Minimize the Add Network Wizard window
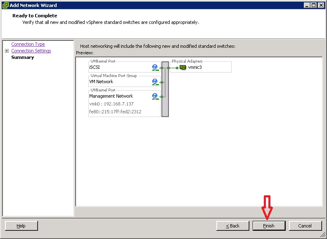Viewport: 327px width, 239px height. [306, 5]
